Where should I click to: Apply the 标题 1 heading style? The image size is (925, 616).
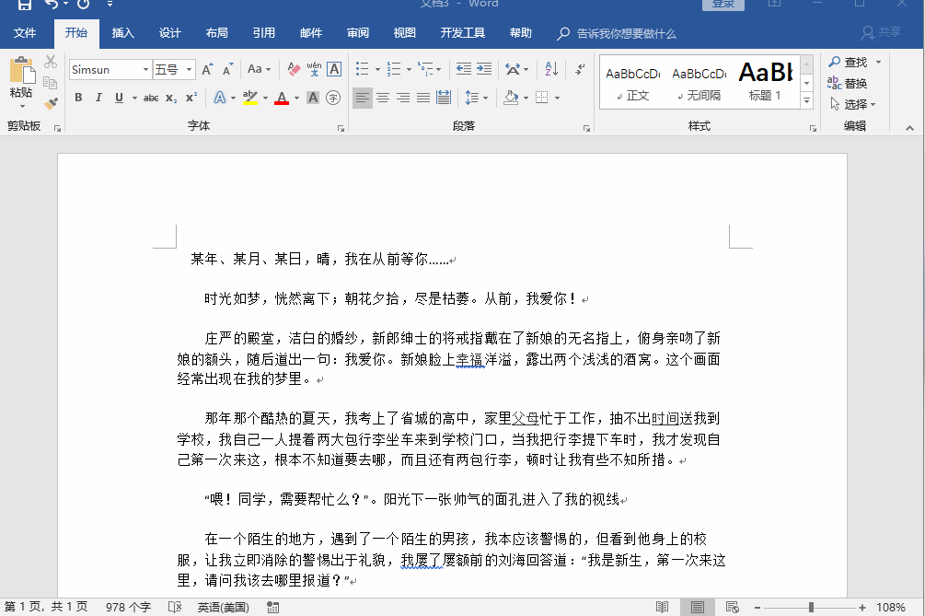pos(765,83)
